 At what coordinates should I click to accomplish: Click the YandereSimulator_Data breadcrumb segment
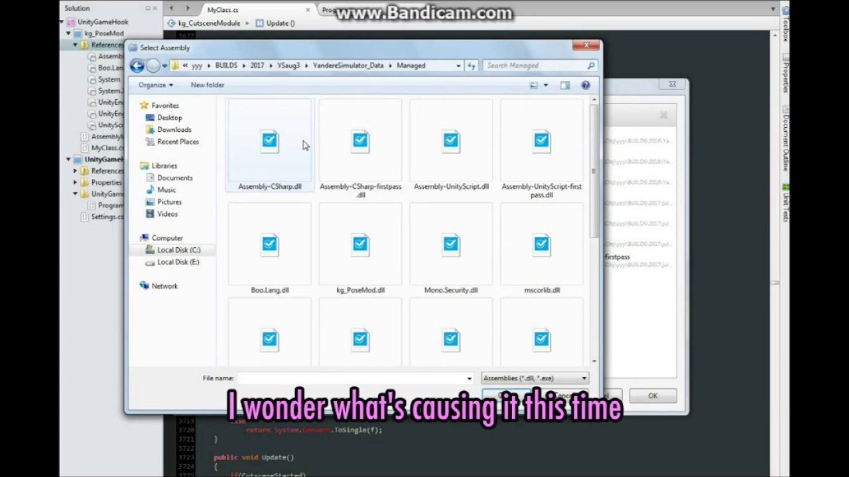[348, 66]
